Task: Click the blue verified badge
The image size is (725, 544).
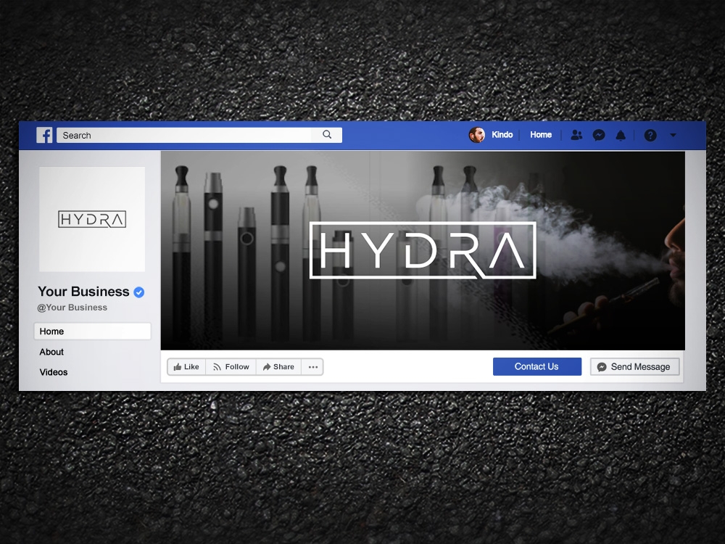Action: pyautogui.click(x=138, y=292)
